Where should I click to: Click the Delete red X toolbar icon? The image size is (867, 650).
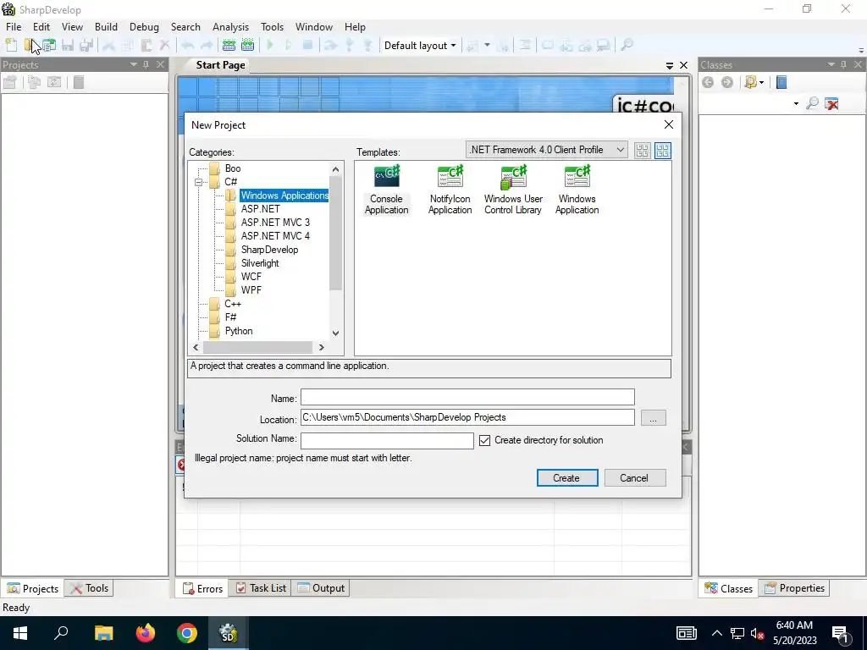click(x=165, y=46)
